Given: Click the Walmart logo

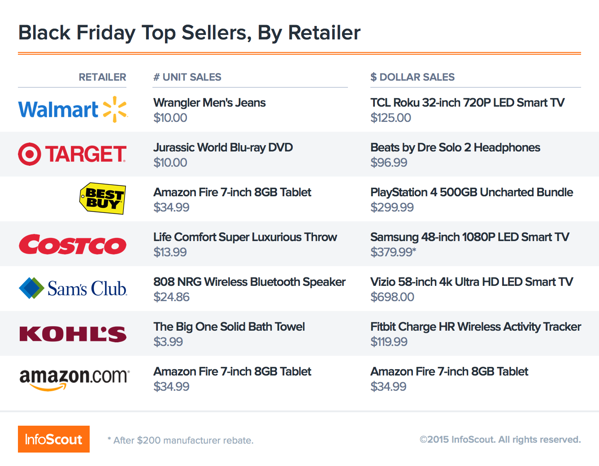Looking at the screenshot, I should tap(73, 109).
